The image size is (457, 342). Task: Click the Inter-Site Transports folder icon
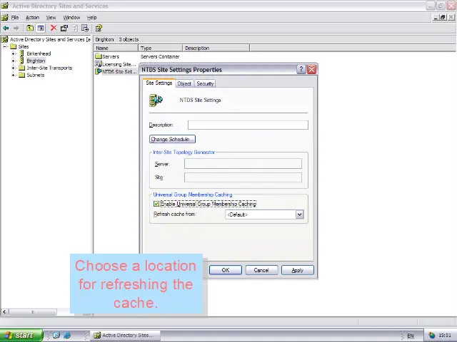pyautogui.click(x=22, y=68)
